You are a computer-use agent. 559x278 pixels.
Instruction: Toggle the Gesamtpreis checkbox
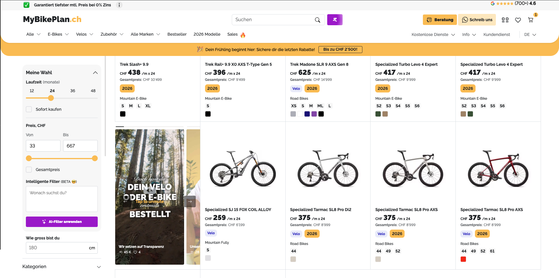click(29, 170)
